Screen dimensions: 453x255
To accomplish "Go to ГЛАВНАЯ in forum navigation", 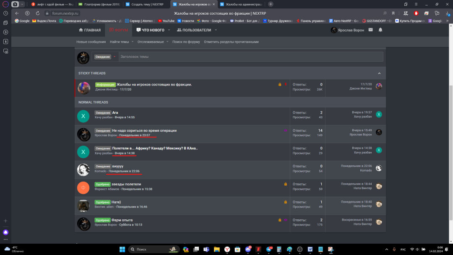I will (90, 30).
